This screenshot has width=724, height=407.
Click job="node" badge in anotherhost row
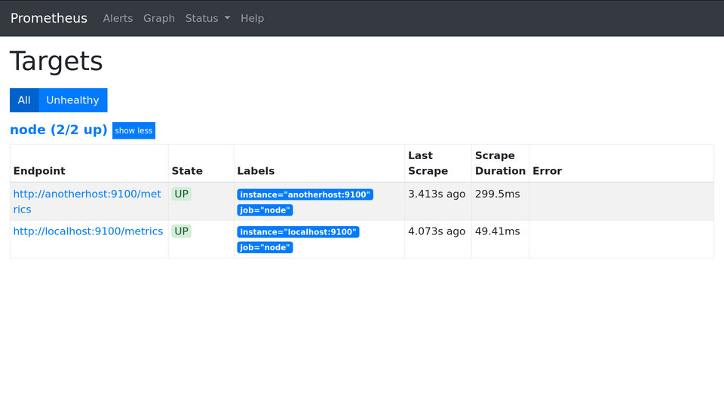coord(265,210)
